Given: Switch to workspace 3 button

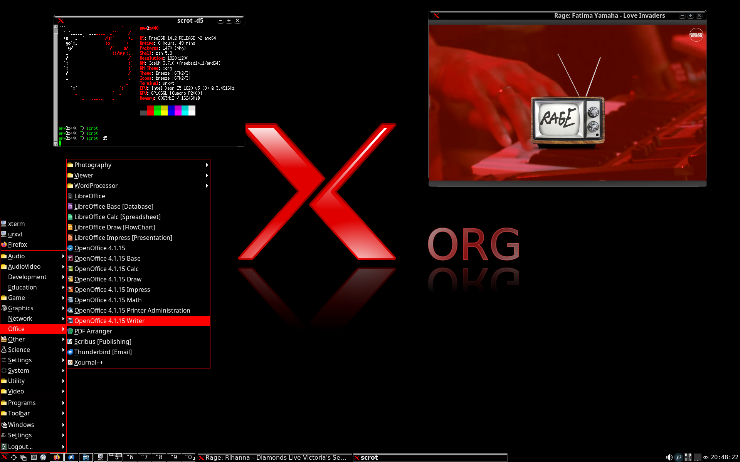Looking at the screenshot, I should coord(86,457).
